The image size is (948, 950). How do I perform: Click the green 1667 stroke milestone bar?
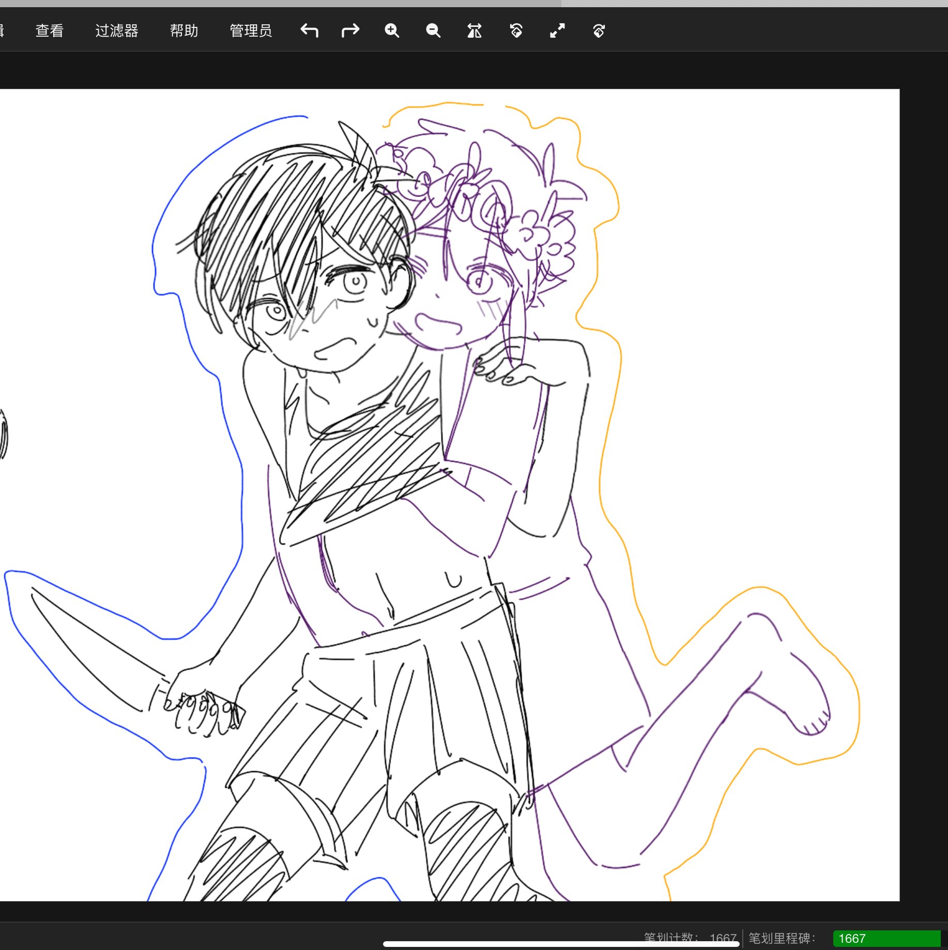(x=886, y=939)
